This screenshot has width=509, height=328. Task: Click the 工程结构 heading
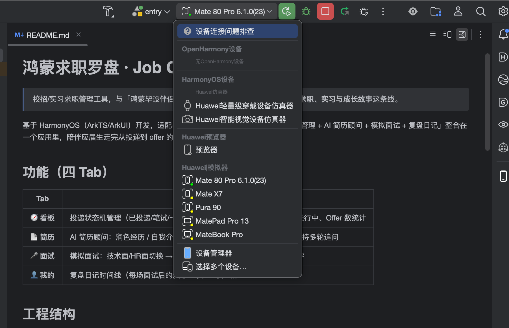pos(49,314)
